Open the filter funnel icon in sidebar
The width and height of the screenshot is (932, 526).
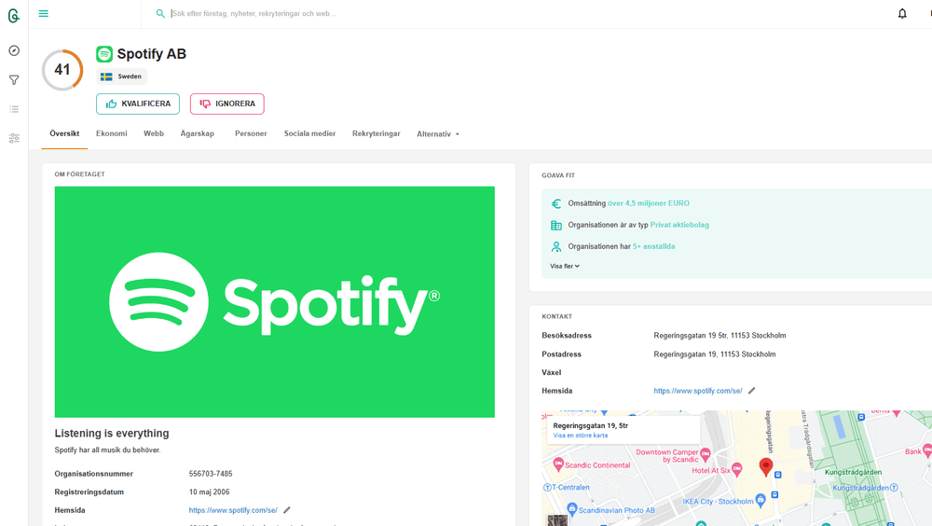14,79
